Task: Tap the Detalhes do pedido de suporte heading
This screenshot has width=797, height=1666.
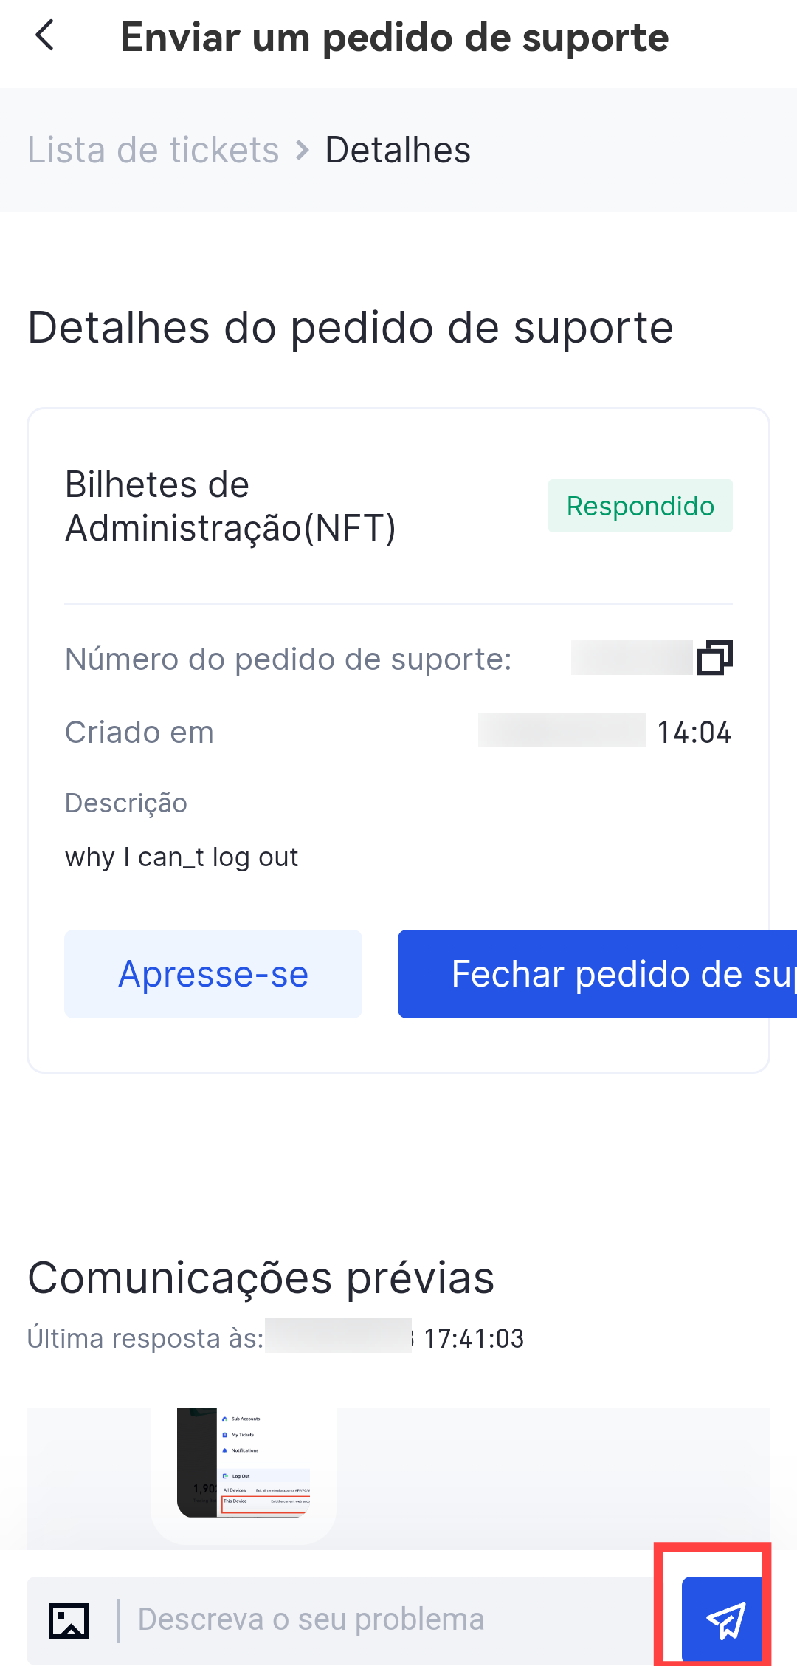Action: [351, 327]
